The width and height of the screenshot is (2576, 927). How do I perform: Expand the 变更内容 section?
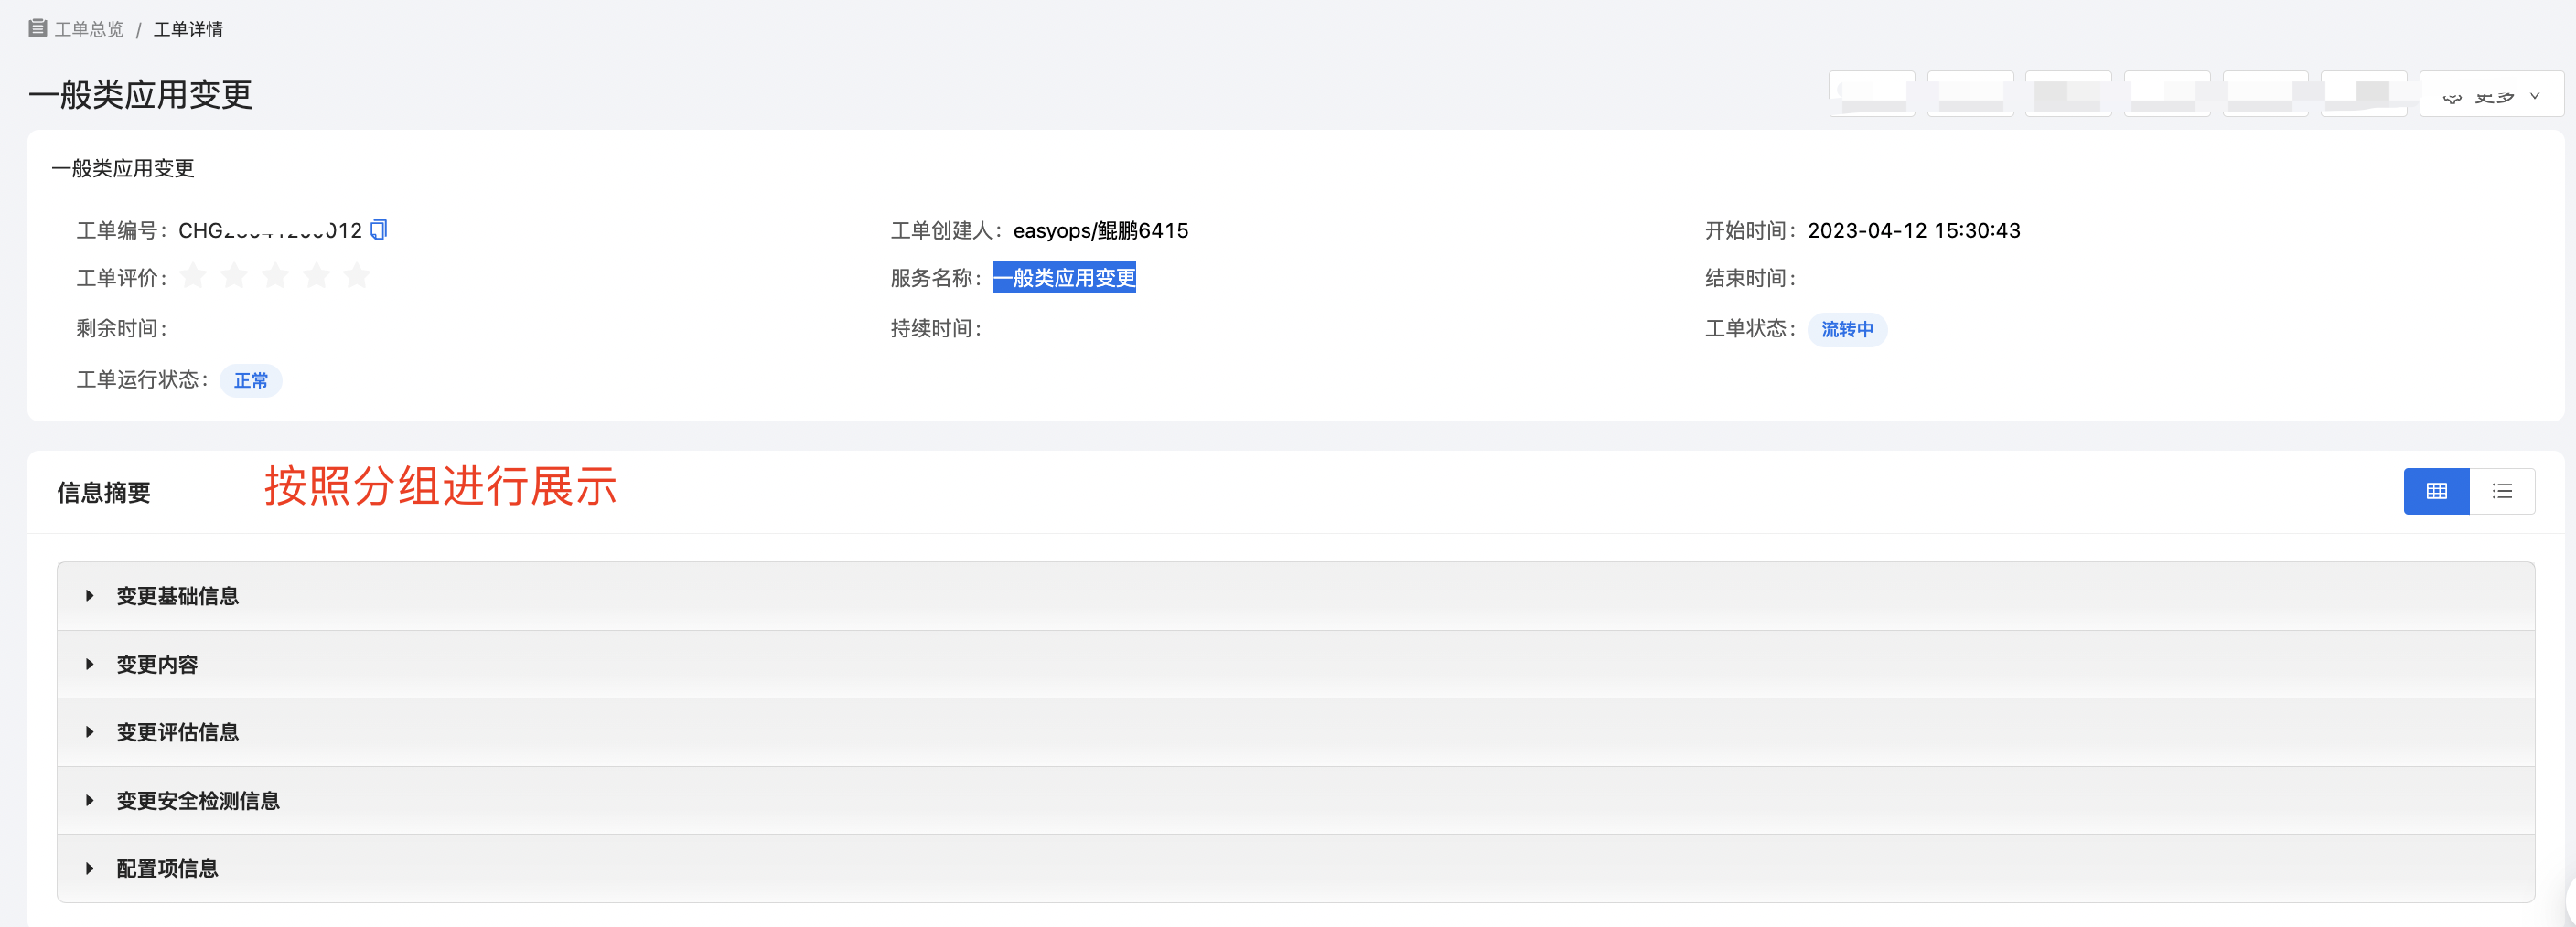(1296, 665)
